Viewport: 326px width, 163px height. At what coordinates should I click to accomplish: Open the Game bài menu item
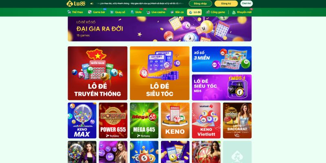97,12
